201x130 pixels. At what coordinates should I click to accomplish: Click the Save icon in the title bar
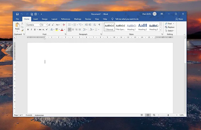[x=17, y=14]
